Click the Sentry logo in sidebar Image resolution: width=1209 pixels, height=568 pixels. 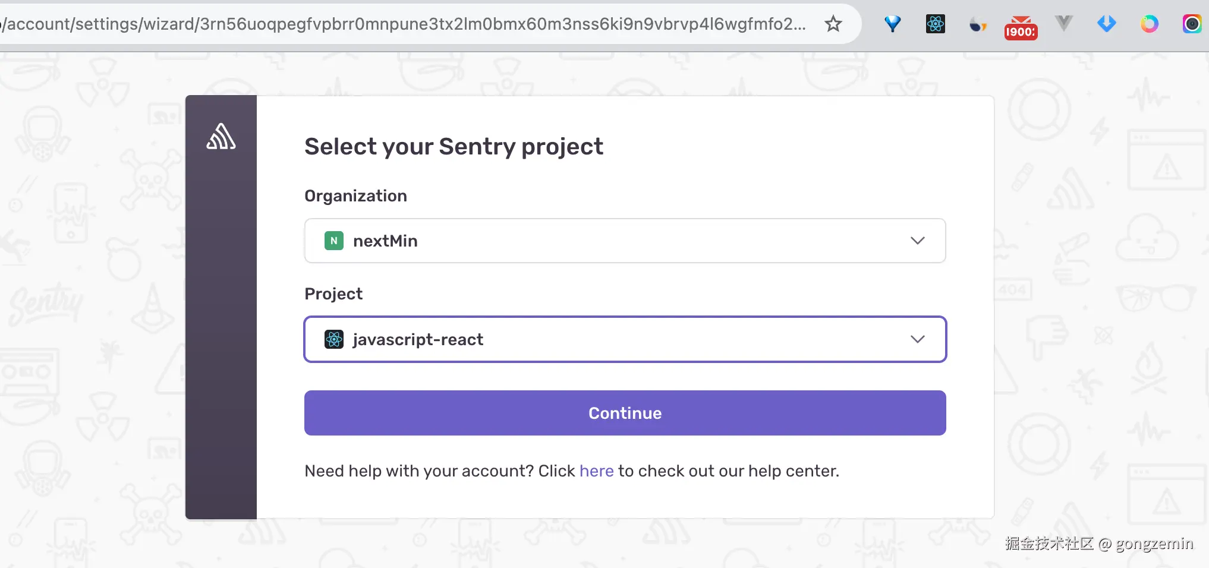pyautogui.click(x=221, y=137)
